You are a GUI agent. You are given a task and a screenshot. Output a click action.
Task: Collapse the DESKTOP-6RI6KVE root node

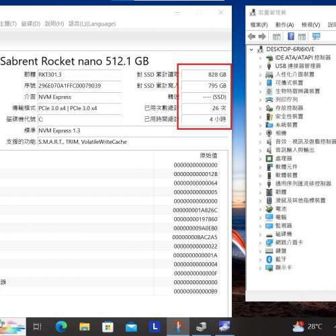click(x=251, y=50)
